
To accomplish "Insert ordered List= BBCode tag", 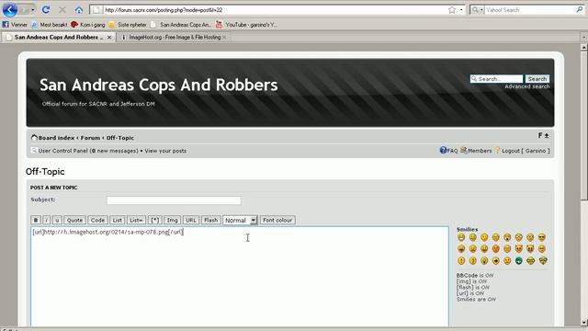I will pos(136,220).
